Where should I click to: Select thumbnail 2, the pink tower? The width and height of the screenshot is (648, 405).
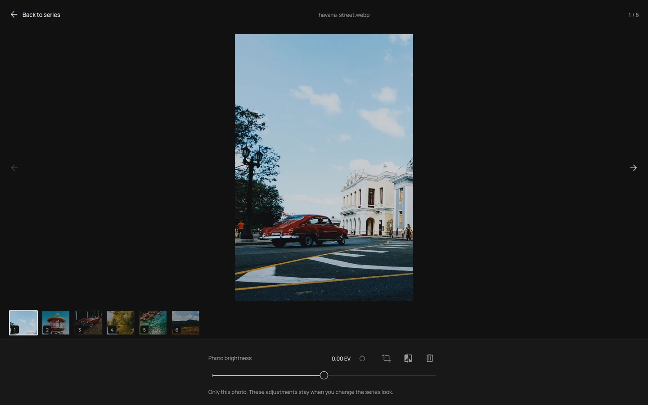point(56,323)
